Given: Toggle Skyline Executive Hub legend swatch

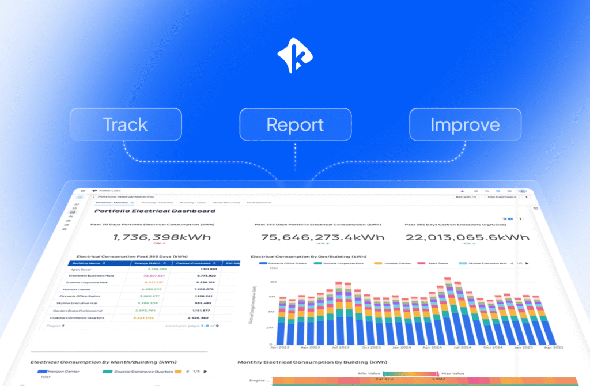Looking at the screenshot, I should point(463,263).
